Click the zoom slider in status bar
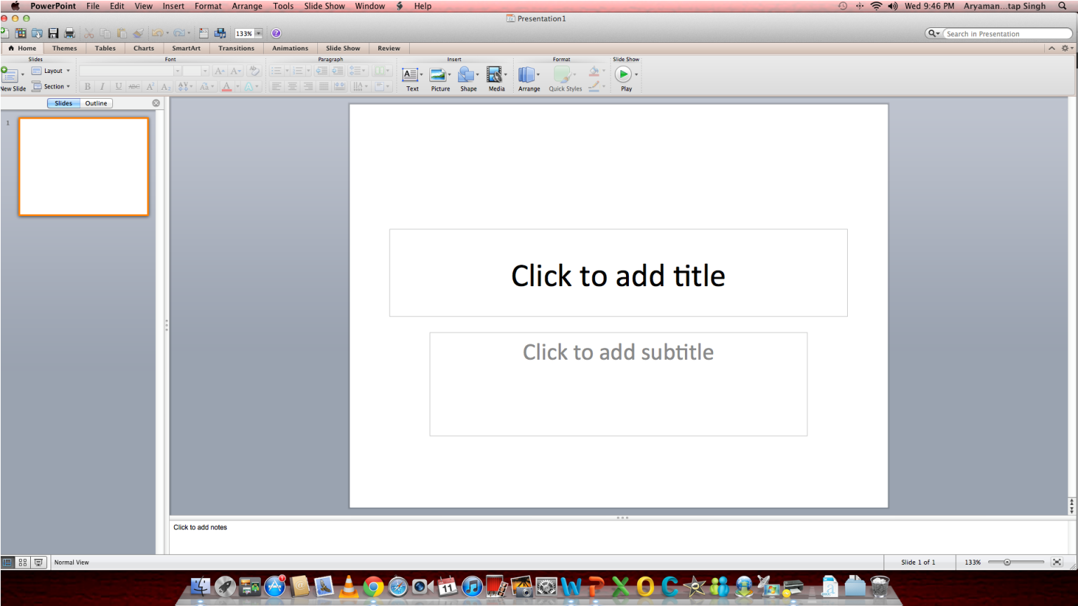Viewport: 1078px width, 606px height. tap(1007, 563)
